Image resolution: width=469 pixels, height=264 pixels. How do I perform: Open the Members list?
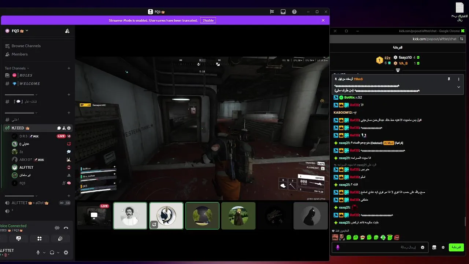click(x=20, y=54)
